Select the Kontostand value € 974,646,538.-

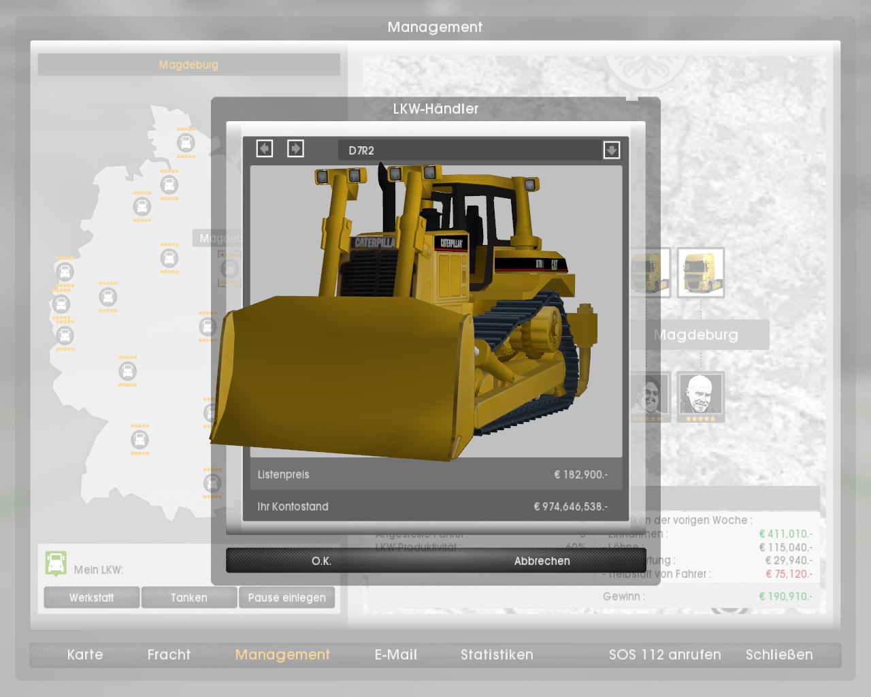tap(570, 506)
